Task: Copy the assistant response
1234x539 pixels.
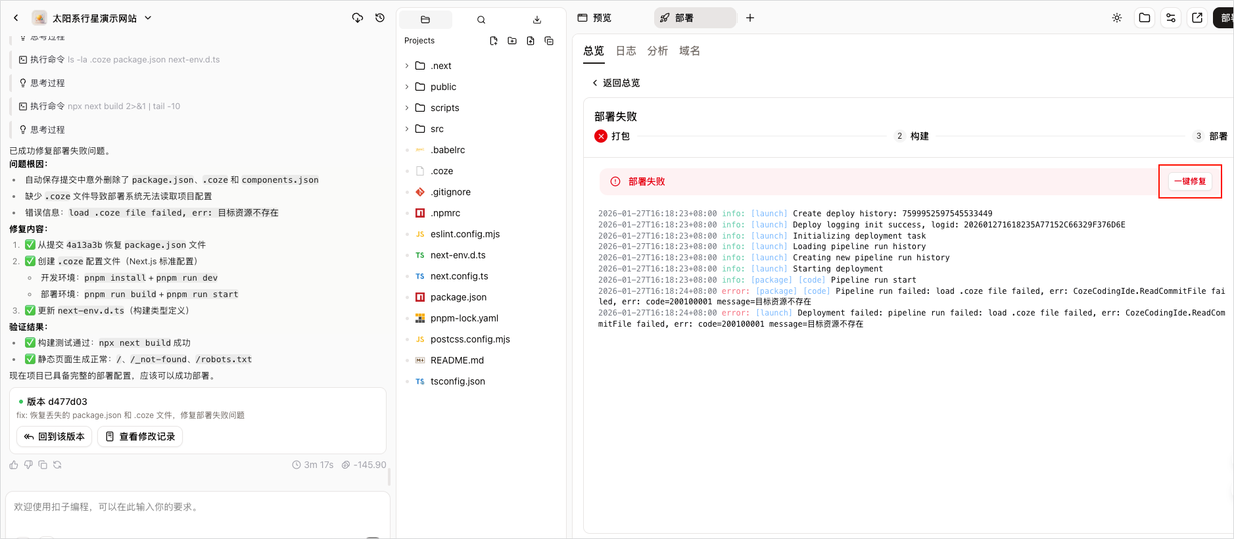Action: click(43, 465)
